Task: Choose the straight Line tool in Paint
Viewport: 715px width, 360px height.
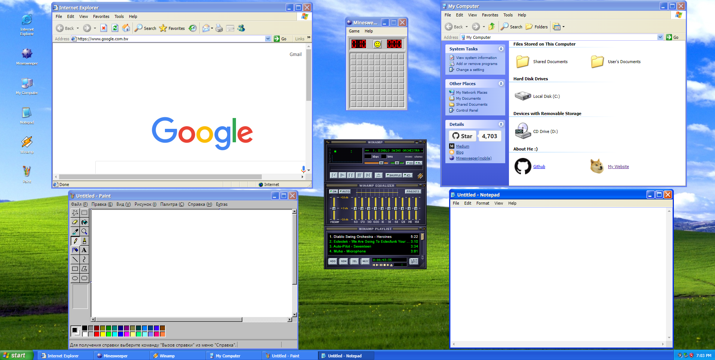Action: tap(75, 260)
